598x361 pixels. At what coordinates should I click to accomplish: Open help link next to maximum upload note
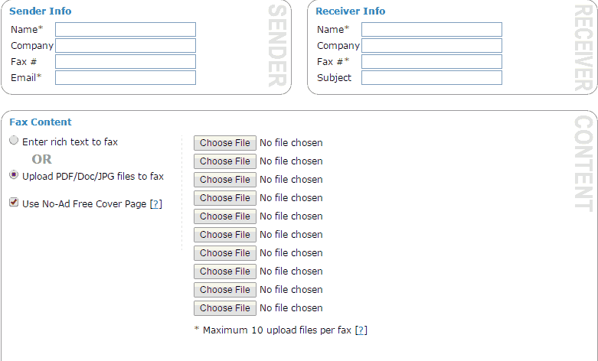pos(361,330)
